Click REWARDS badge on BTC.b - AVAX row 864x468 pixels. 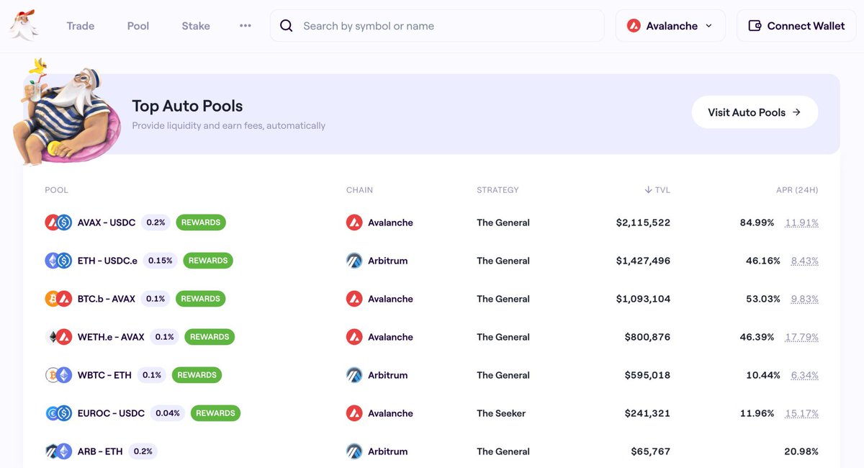point(201,299)
